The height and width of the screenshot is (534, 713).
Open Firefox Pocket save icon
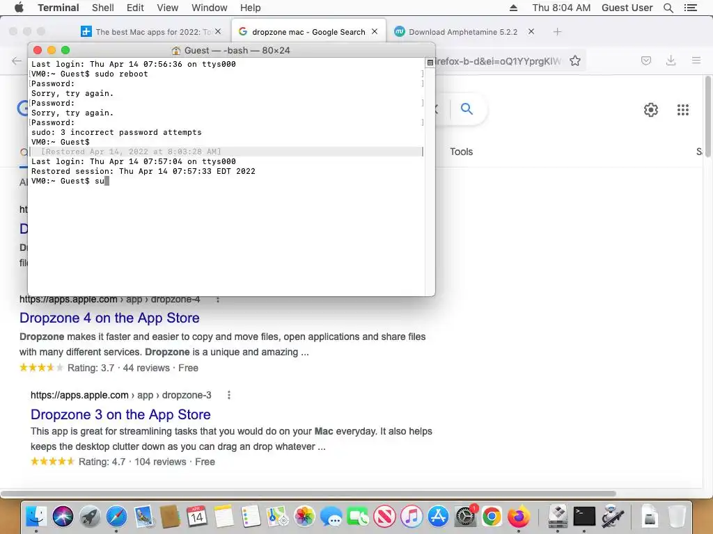(x=646, y=61)
